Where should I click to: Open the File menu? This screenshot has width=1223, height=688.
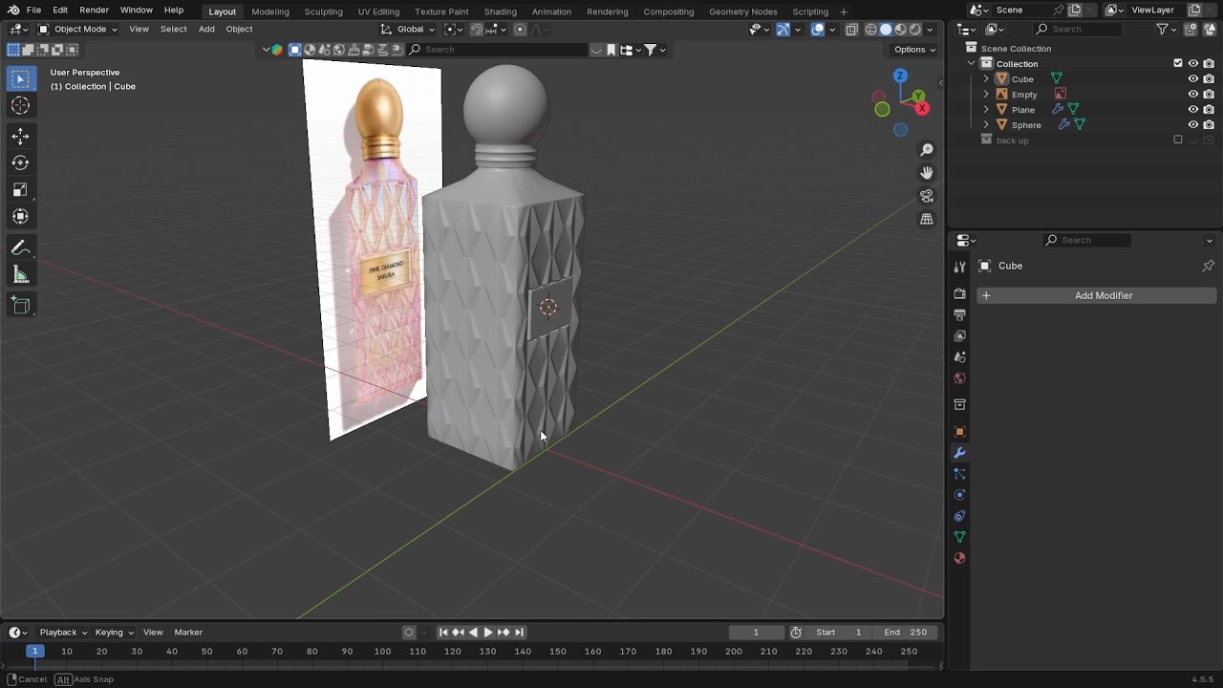33,10
